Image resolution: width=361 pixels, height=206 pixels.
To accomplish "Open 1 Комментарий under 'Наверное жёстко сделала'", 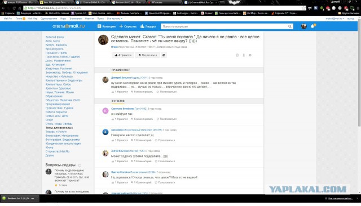I will [x=141, y=140].
